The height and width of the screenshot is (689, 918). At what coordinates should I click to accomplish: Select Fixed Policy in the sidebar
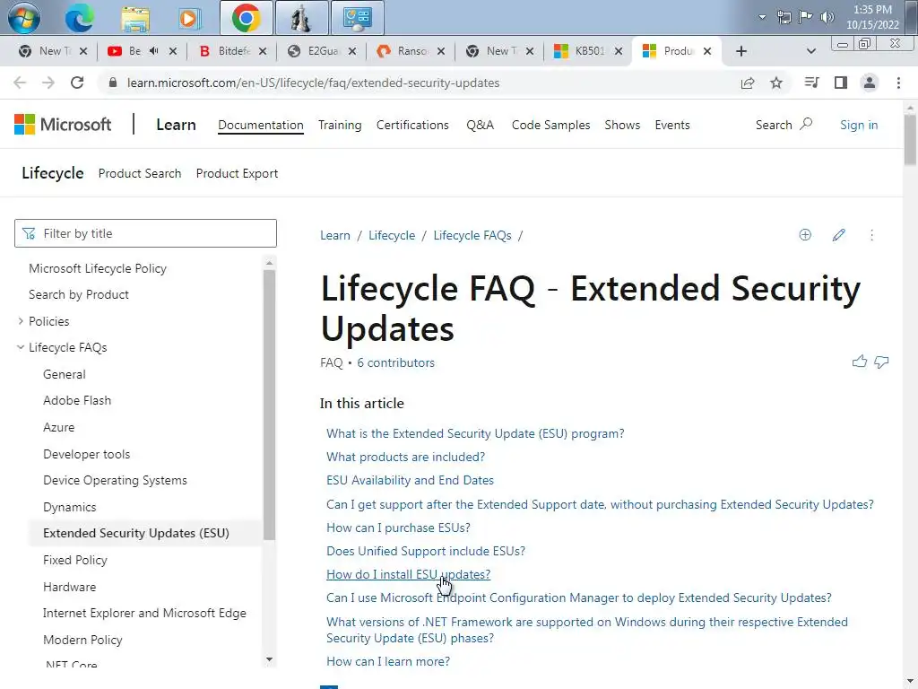click(x=75, y=560)
